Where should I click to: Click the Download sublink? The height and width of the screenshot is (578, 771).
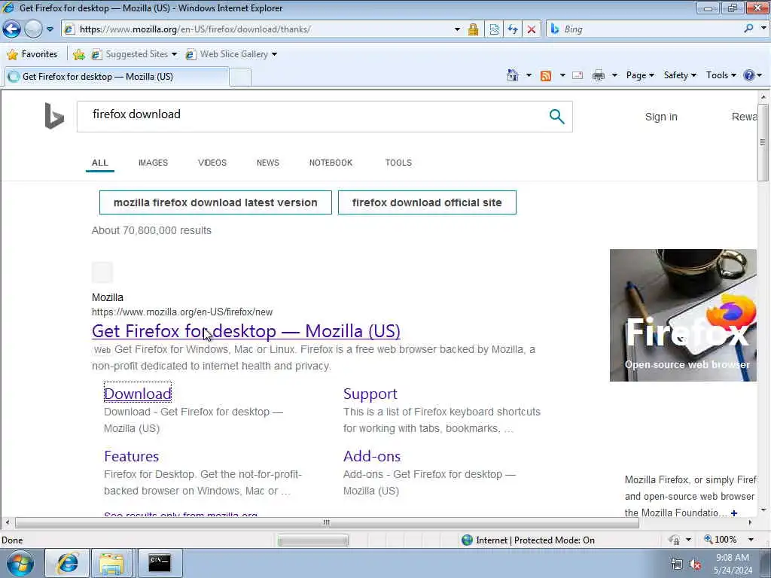[138, 394]
